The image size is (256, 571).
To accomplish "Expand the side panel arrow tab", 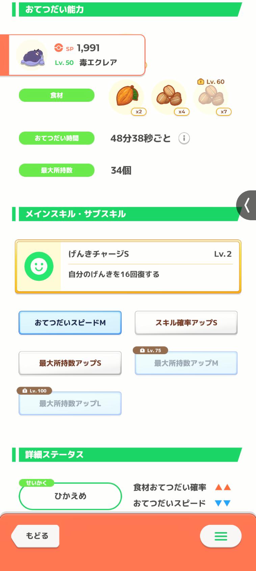I will pyautogui.click(x=247, y=205).
